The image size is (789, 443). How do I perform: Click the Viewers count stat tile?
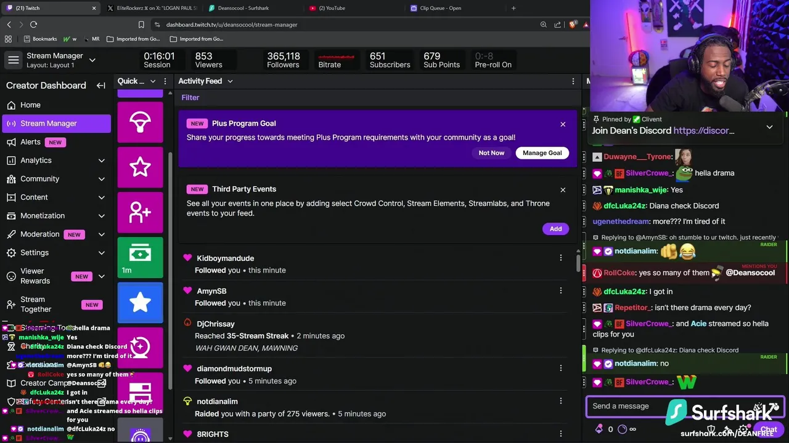(208, 60)
